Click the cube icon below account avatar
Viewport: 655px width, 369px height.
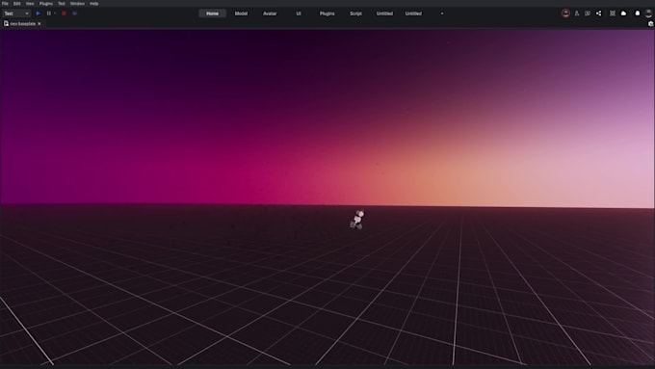coord(650,24)
